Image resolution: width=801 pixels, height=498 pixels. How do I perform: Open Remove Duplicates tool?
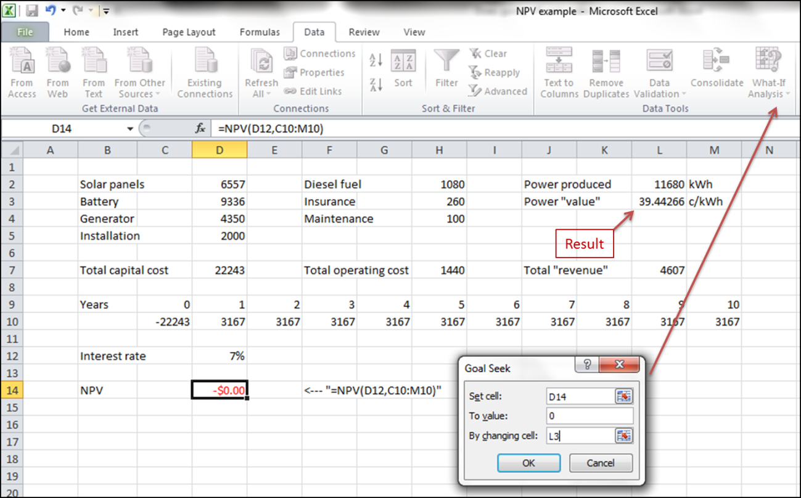pyautogui.click(x=606, y=72)
